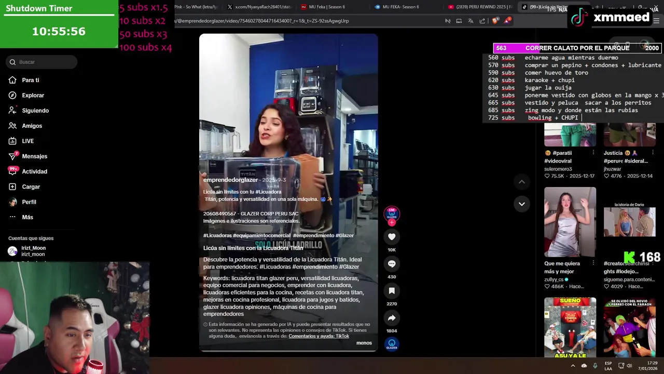Click the #equipamientocomercial hashtag
This screenshot has width=664, height=374.
pyautogui.click(x=261, y=235)
